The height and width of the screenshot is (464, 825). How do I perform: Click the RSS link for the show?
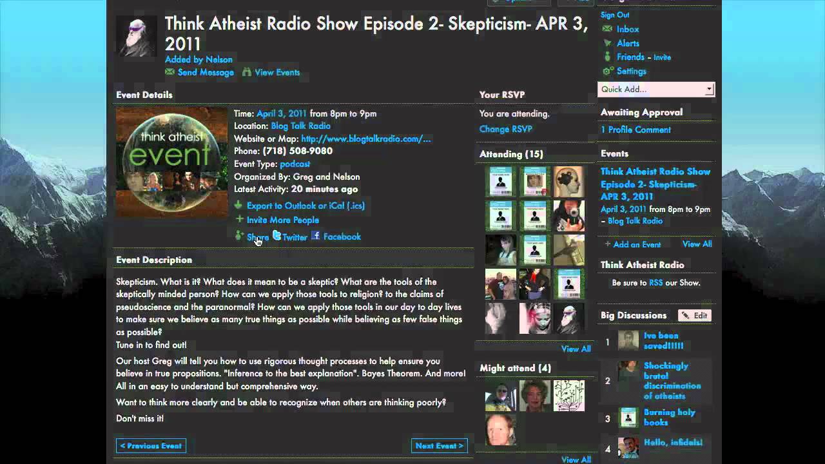tap(655, 282)
